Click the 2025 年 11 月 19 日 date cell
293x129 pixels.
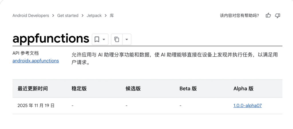click(36, 106)
